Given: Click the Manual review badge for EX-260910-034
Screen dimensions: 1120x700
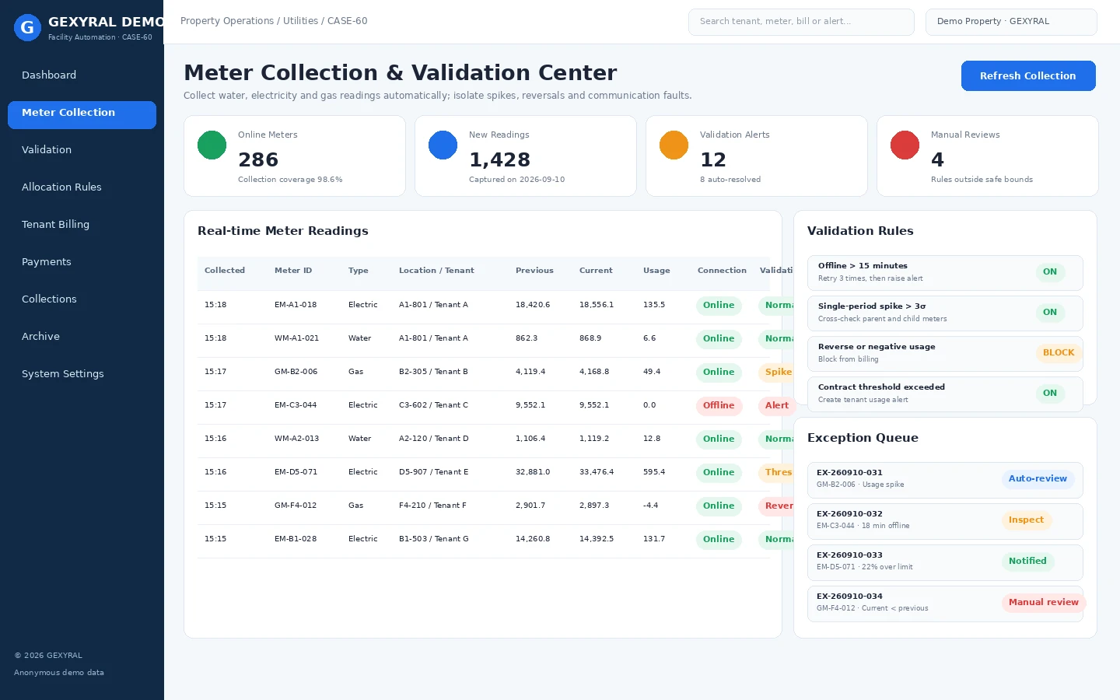Looking at the screenshot, I should (1043, 603).
